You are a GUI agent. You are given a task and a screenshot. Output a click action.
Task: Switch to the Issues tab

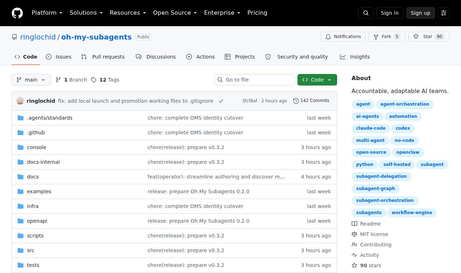click(x=59, y=57)
